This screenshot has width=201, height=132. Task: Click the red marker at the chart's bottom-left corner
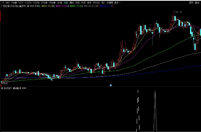pos(1,85)
